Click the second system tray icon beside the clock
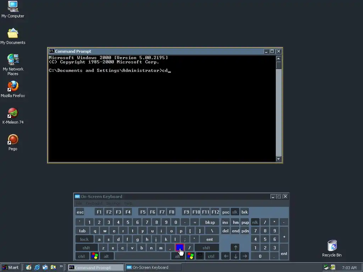 pos(333,267)
